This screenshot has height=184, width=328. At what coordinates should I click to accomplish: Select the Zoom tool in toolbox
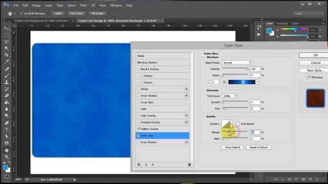click(7, 157)
